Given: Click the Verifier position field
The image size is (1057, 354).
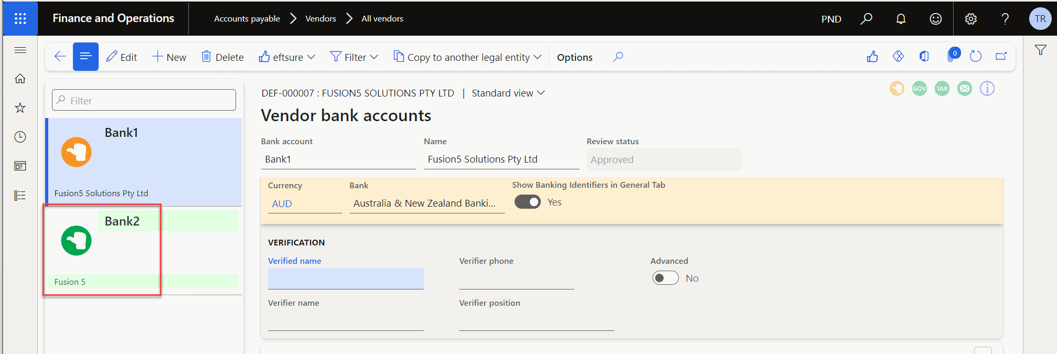Looking at the screenshot, I should [x=537, y=320].
